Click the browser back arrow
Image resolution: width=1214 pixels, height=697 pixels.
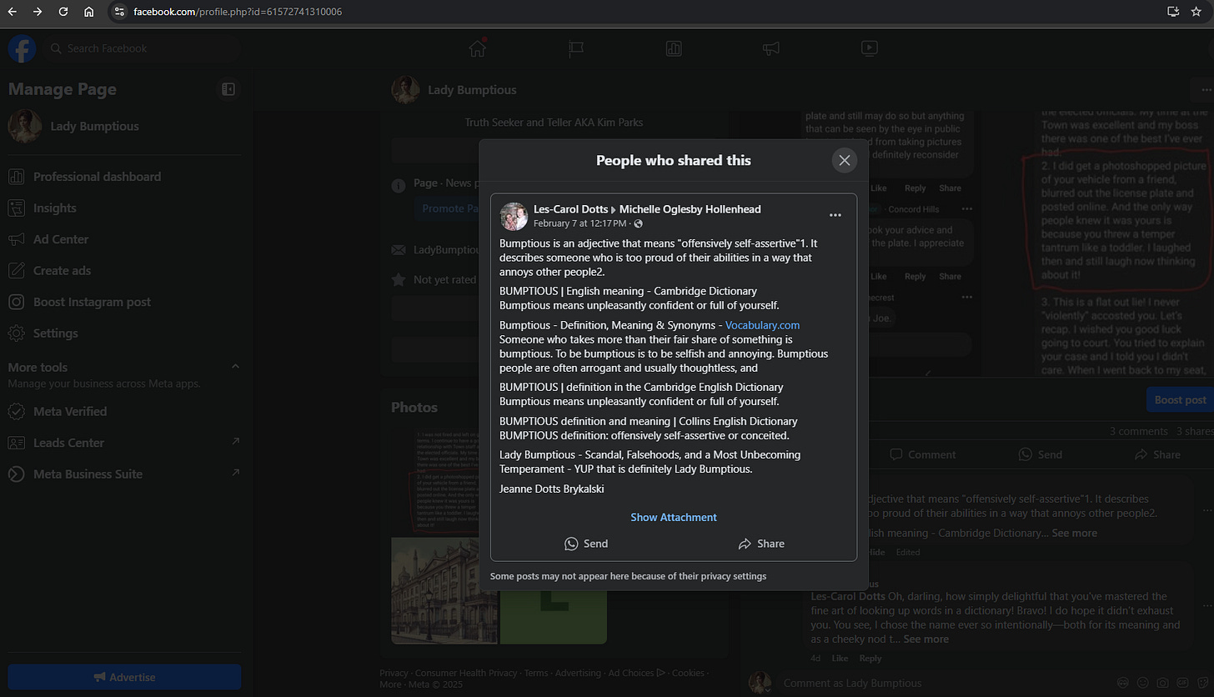click(12, 12)
